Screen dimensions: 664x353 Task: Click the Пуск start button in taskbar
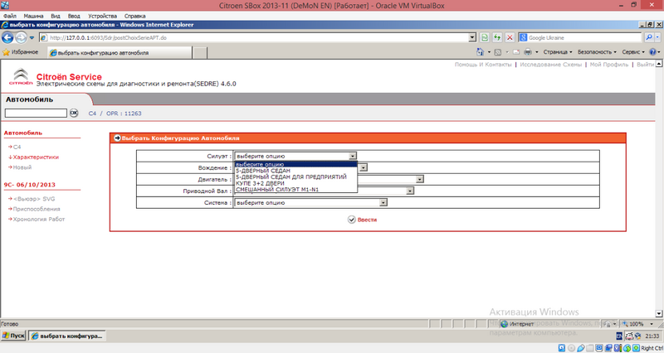click(x=13, y=336)
